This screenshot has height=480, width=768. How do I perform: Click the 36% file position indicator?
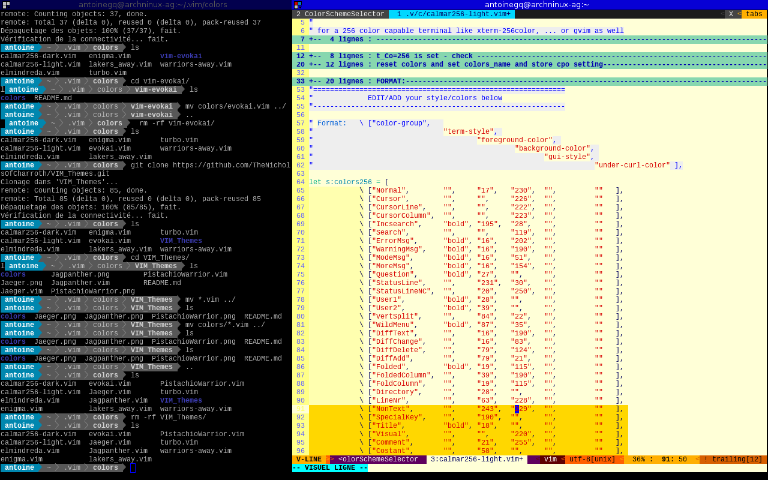pyautogui.click(x=638, y=460)
